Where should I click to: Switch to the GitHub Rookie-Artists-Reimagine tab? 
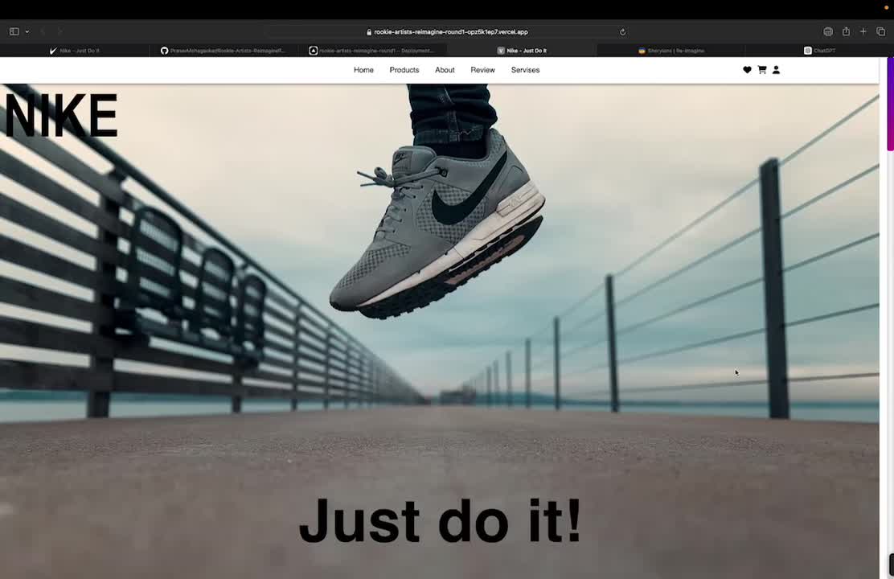click(x=223, y=51)
